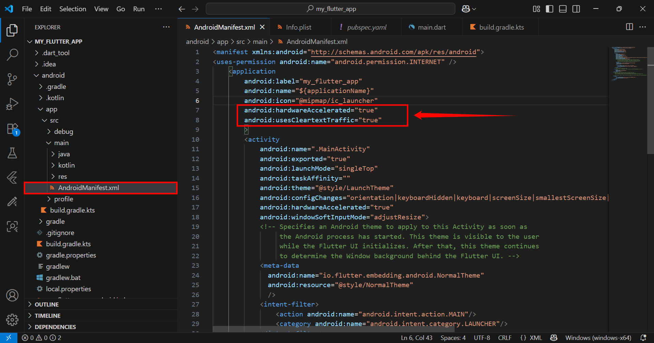Viewport: 654px width, 343px height.
Task: Collapse the MY_FLUTTER_APP root folder
Action: [x=101, y=42]
